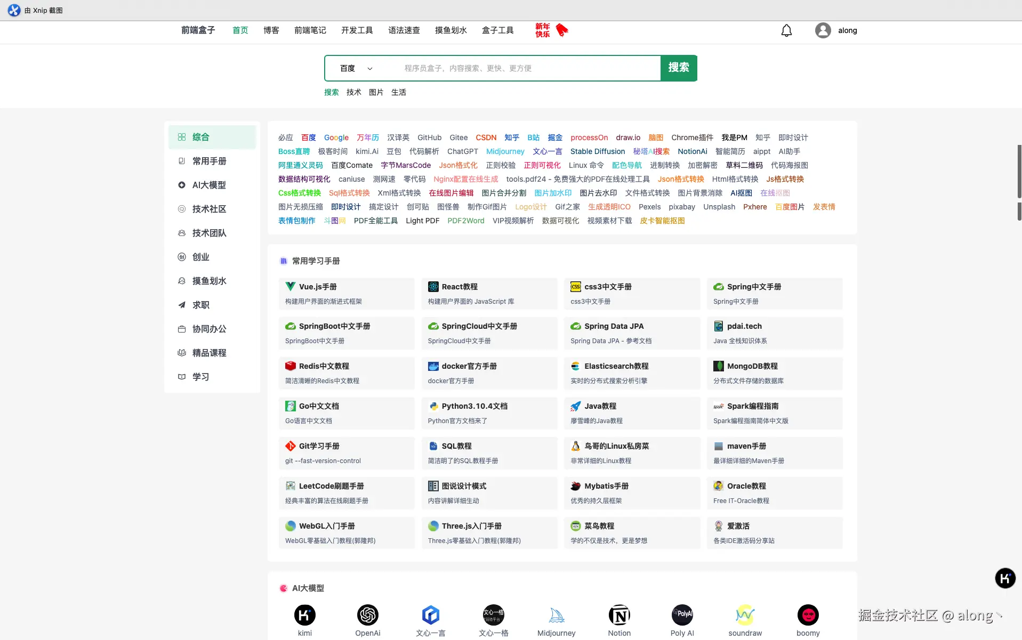Click the 前端盒子 site logo

pos(198,30)
